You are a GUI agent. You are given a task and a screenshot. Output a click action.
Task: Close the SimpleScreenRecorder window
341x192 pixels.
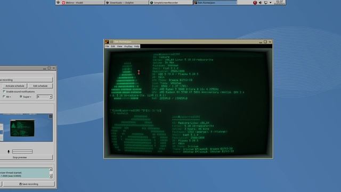(x=54, y=68)
